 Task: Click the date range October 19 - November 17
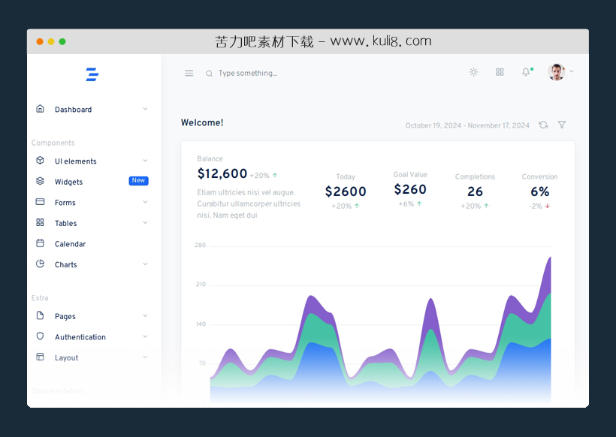point(467,125)
